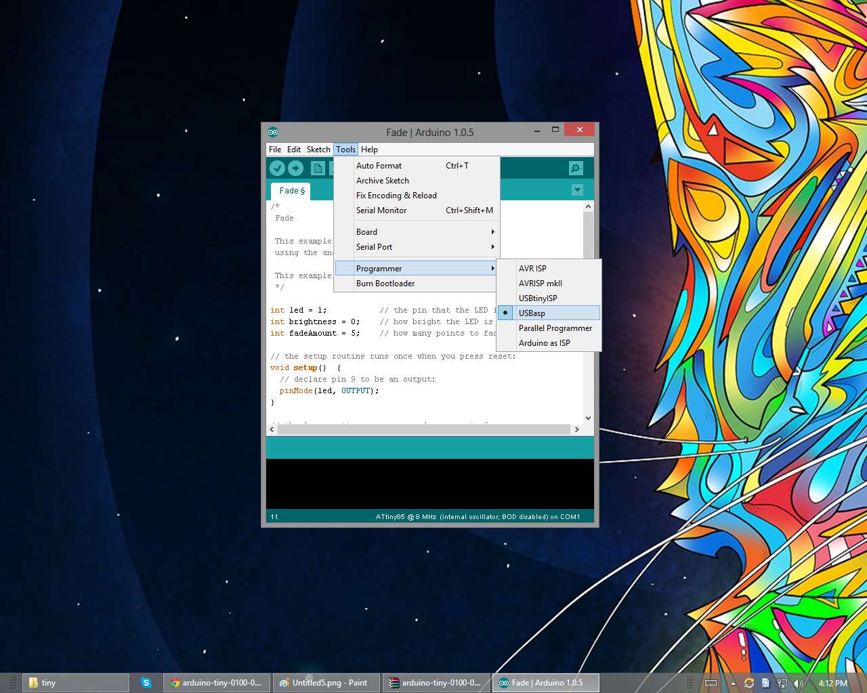The image size is (867, 693).
Task: Click the 'int led = 1;' code line
Action: coord(298,311)
